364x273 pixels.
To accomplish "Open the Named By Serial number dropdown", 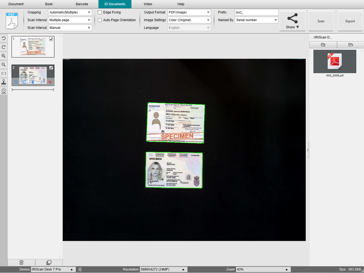I will pyautogui.click(x=257, y=20).
